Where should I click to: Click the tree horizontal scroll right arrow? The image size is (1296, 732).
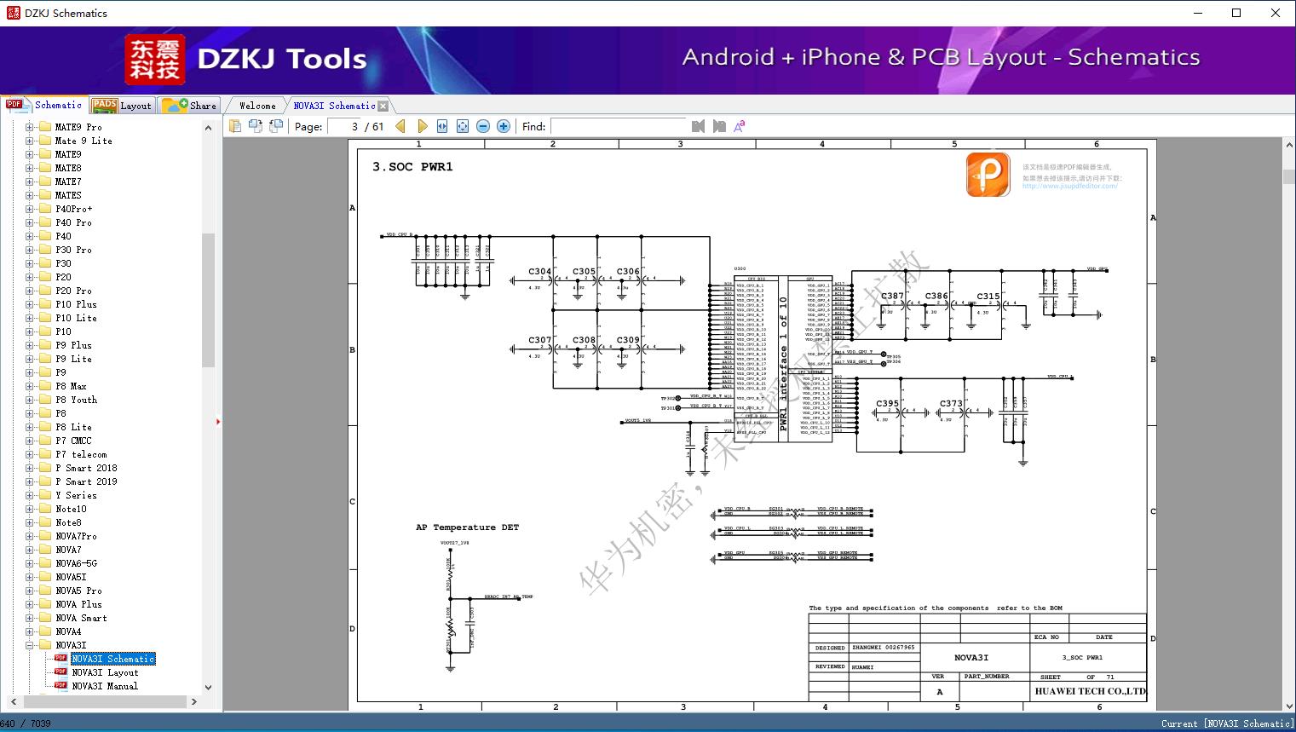pyautogui.click(x=194, y=701)
